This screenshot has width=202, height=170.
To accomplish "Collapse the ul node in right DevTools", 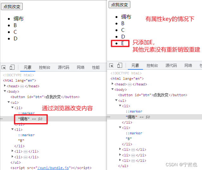I will tap(116, 100).
